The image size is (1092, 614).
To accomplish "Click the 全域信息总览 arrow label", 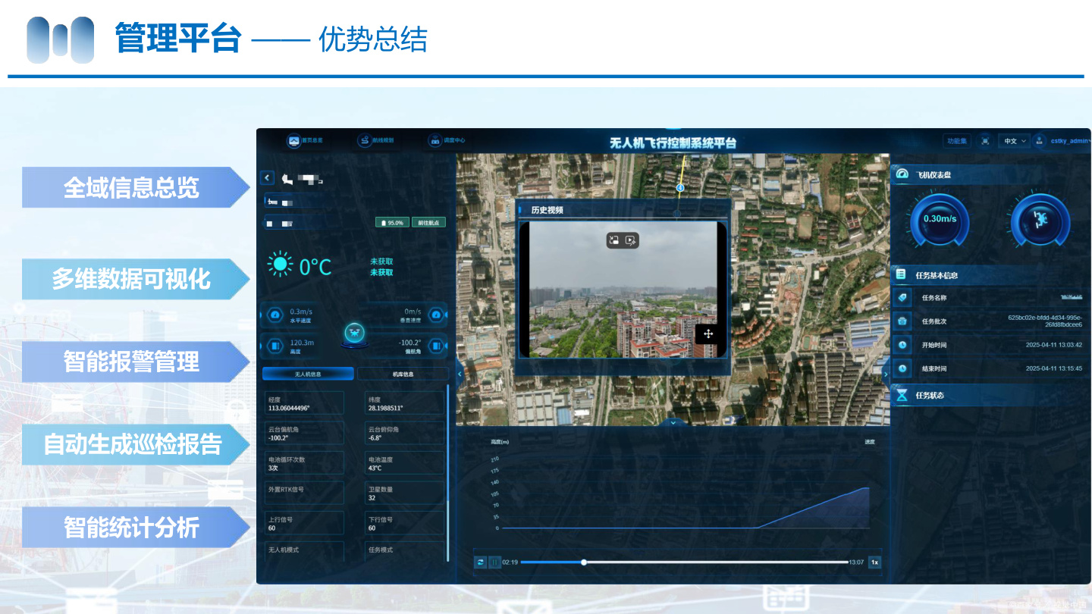I will point(135,187).
